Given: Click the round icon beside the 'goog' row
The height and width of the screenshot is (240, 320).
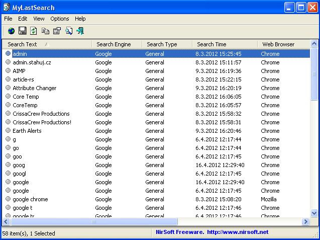Looking at the screenshot, I should pos(8,165).
